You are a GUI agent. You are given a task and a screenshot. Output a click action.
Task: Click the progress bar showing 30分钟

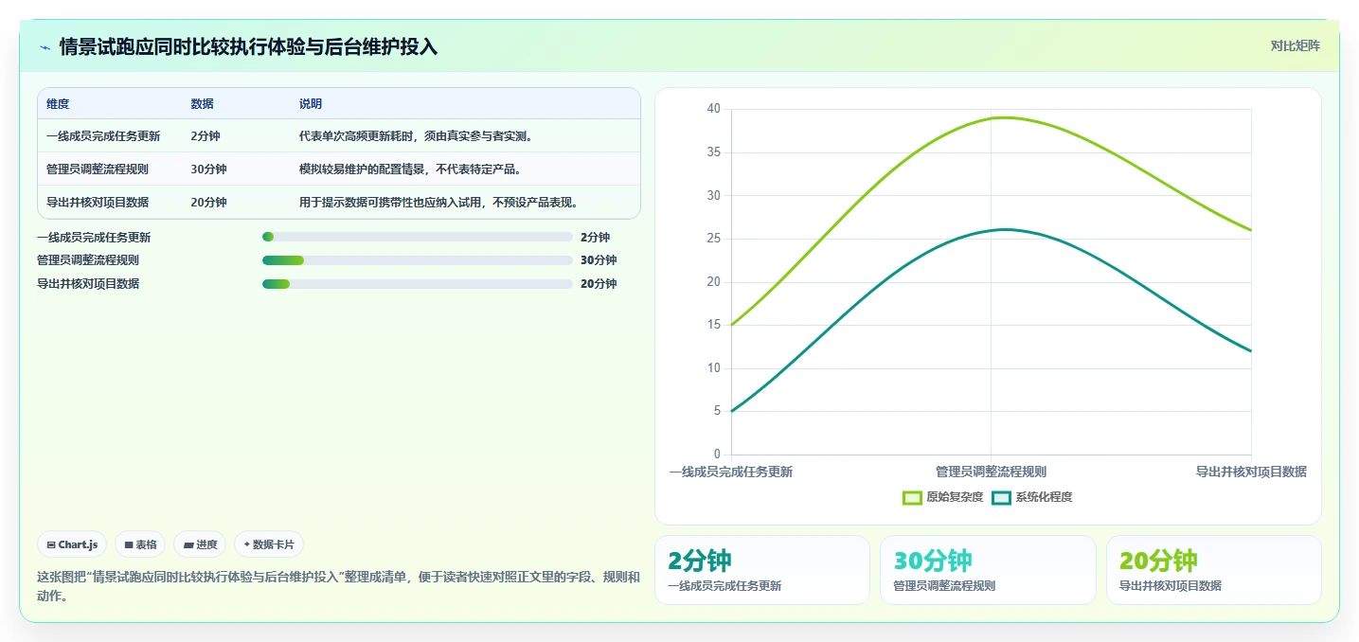click(x=417, y=260)
